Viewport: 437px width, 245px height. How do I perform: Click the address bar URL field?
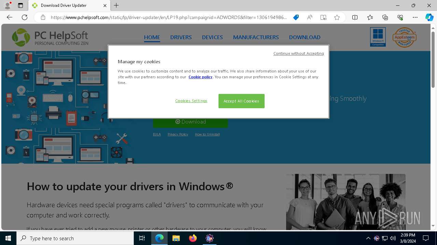(169, 17)
